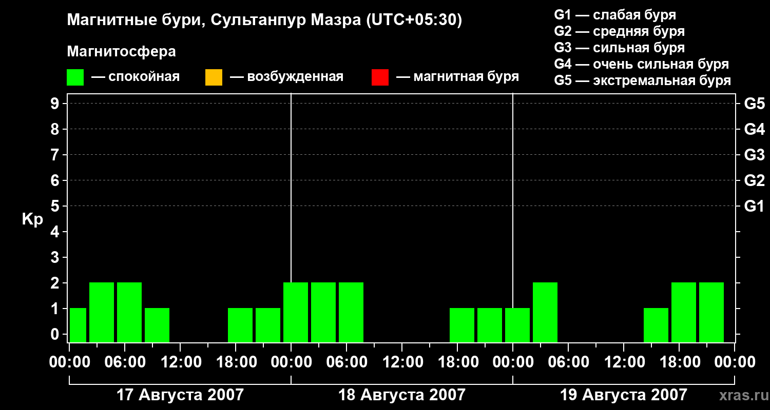The height and width of the screenshot is (410, 770).
Task: Click the Kp axis value 3
Action: pyautogui.click(x=56, y=257)
